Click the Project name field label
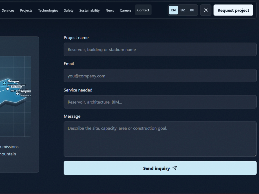259x194 pixels. [x=76, y=38]
